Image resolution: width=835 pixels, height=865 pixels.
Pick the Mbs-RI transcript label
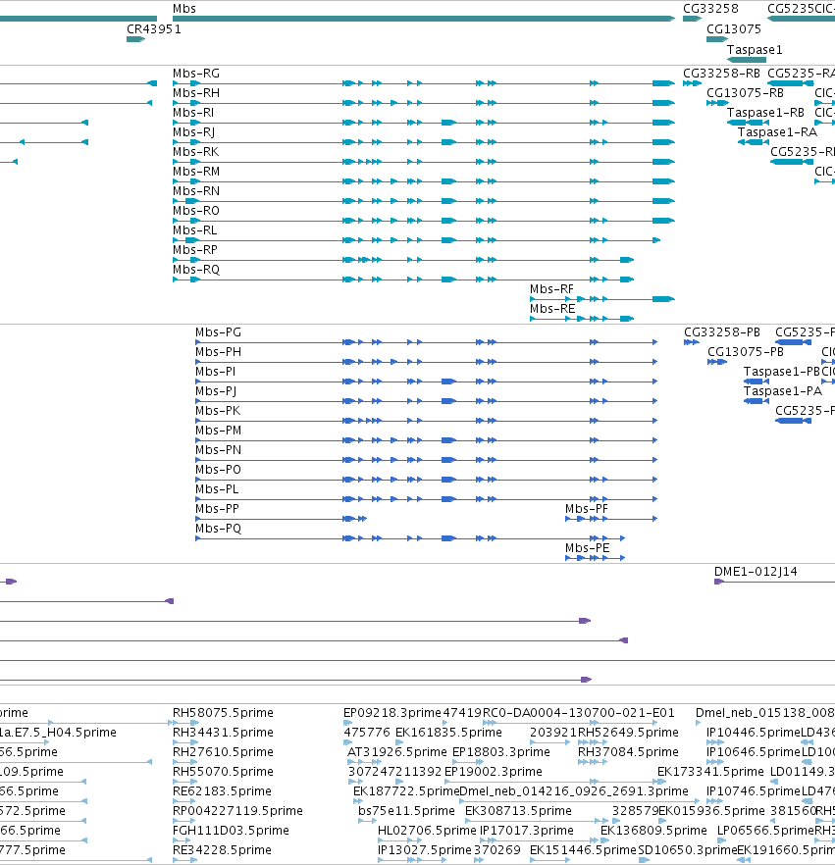pos(193,113)
